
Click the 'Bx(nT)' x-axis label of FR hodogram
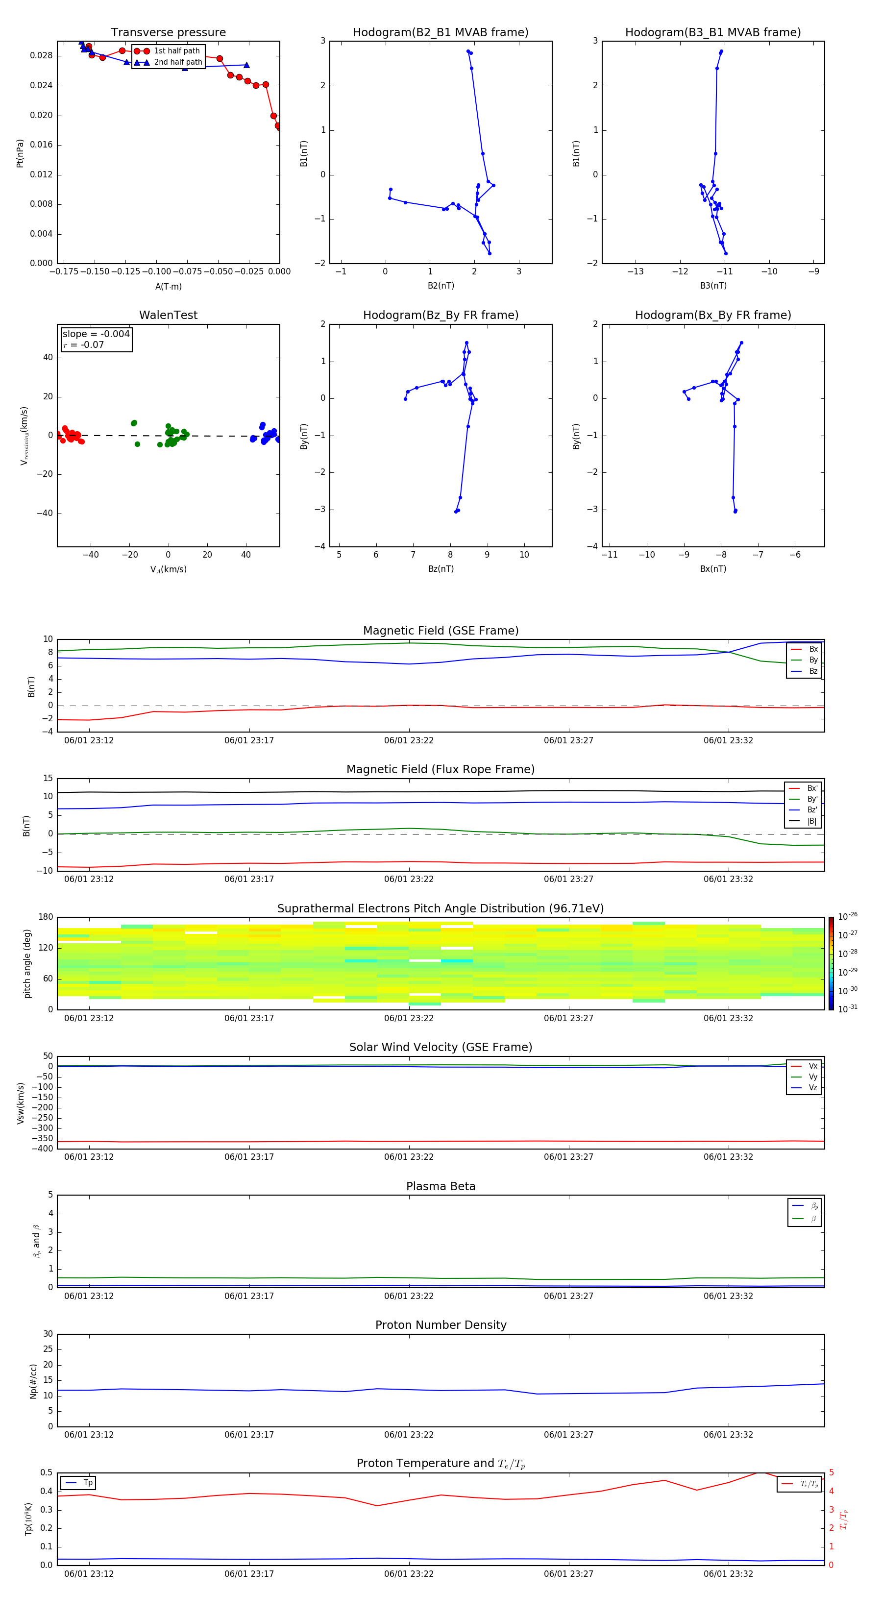(x=713, y=569)
